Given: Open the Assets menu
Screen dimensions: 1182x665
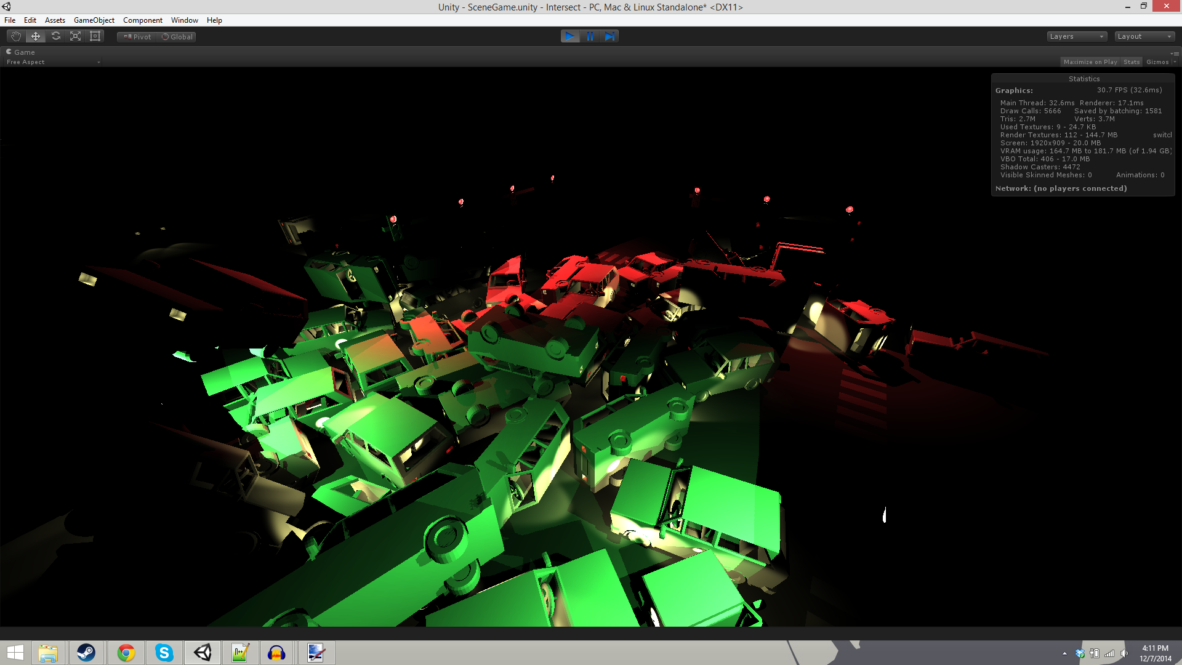Looking at the screenshot, I should tap(55, 20).
